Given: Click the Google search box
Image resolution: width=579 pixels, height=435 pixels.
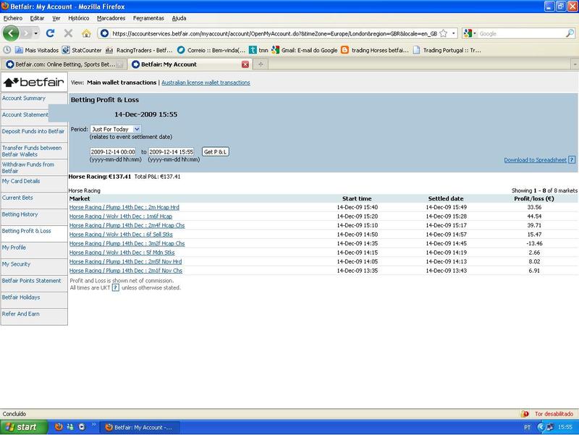Looking at the screenshot, I should click(521, 33).
